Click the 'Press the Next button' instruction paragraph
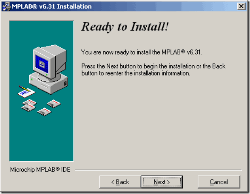Image resolution: width=250 pixels, height=194 pixels. [x=153, y=70]
